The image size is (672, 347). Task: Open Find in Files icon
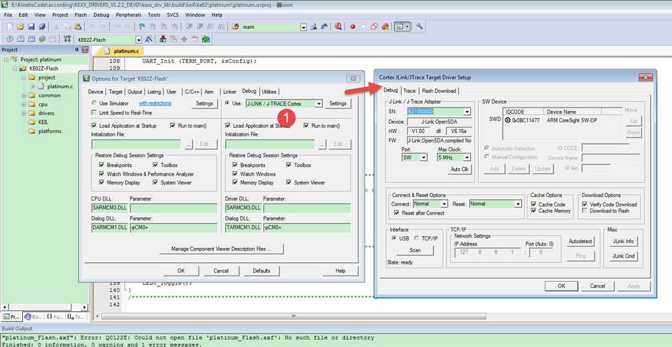pos(235,26)
